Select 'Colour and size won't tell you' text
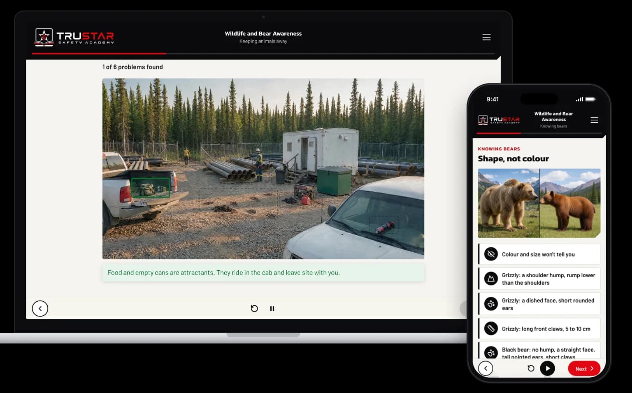 538,254
